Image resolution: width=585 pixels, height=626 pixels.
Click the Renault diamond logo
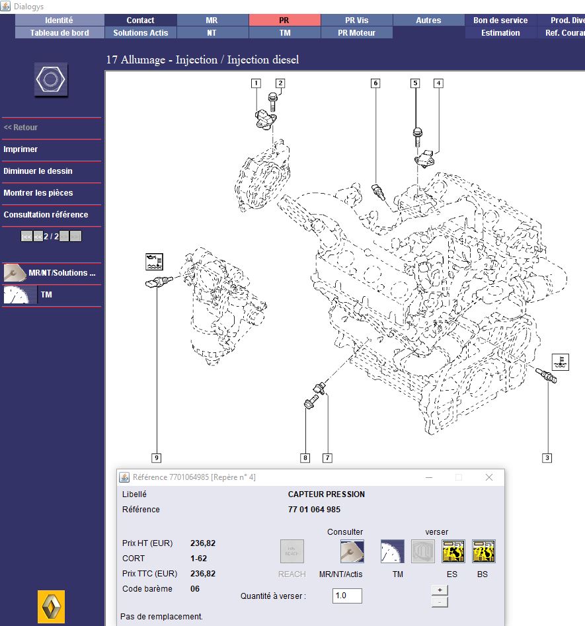51,606
